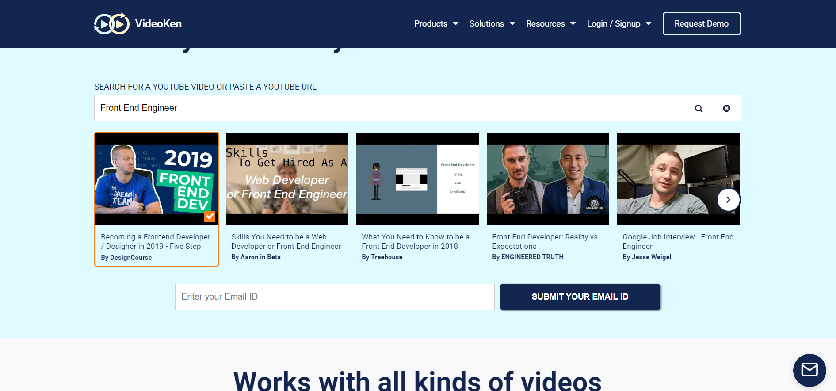
Task: Select the Google Job Interview video thumbnail
Action: [678, 179]
